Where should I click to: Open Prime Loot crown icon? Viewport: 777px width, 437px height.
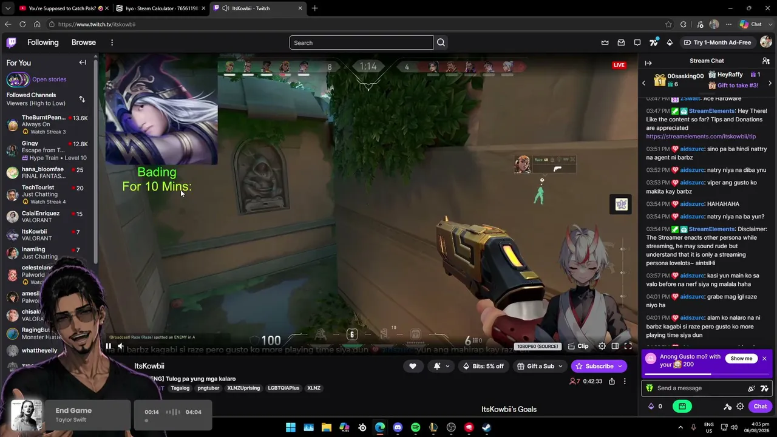pos(605,42)
